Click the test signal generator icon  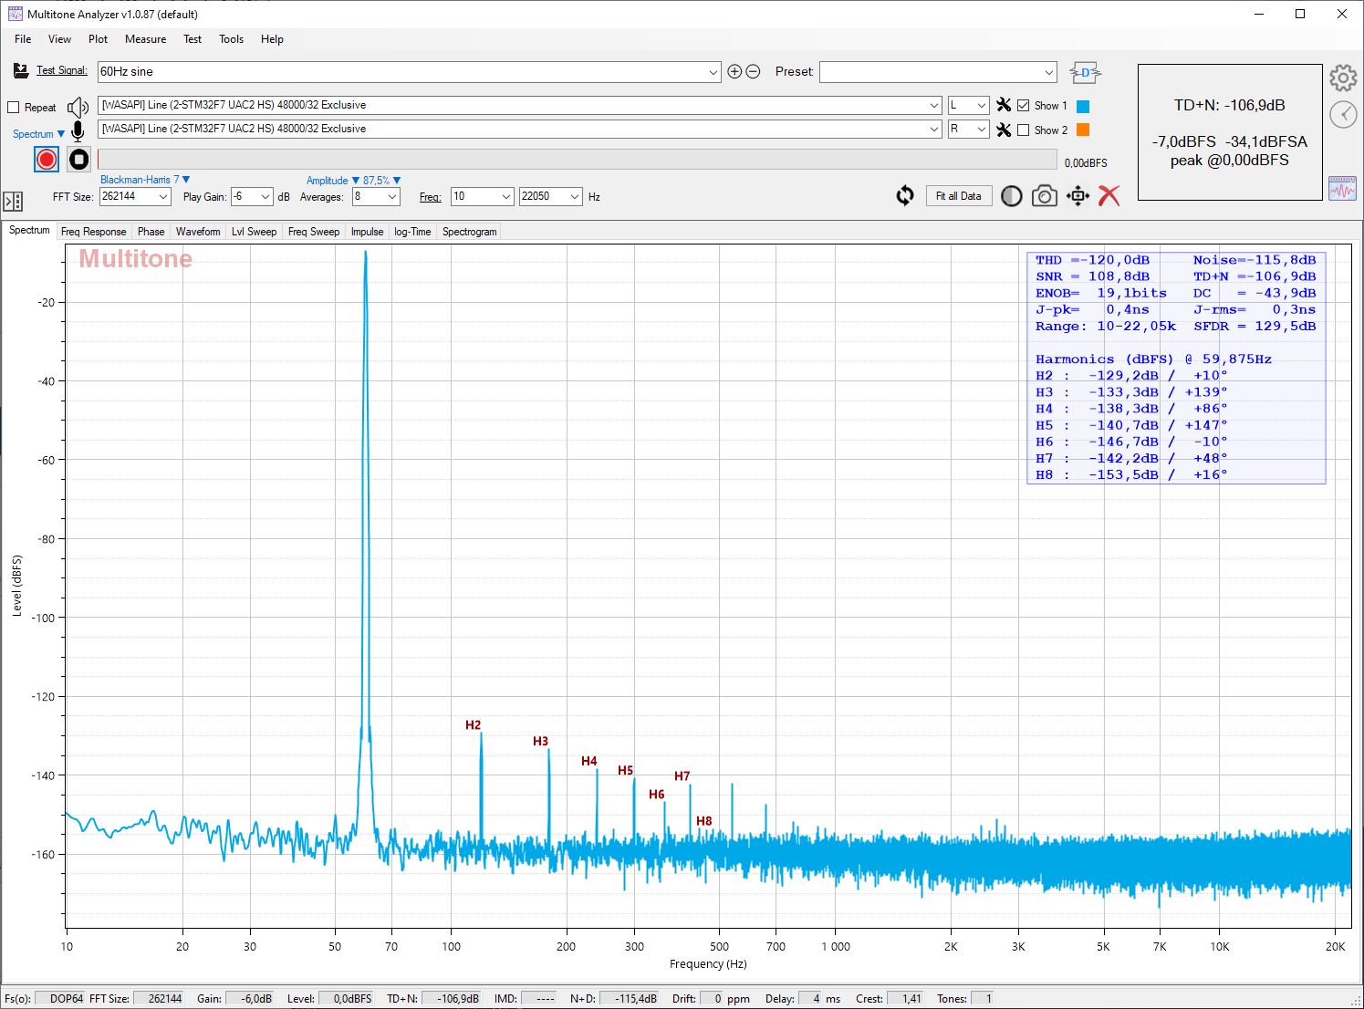coord(21,70)
